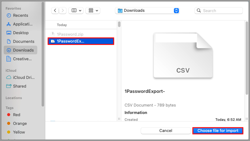Open iCloud Drive location
Image resolution: width=250 pixels, height=141 pixels.
(x=24, y=77)
